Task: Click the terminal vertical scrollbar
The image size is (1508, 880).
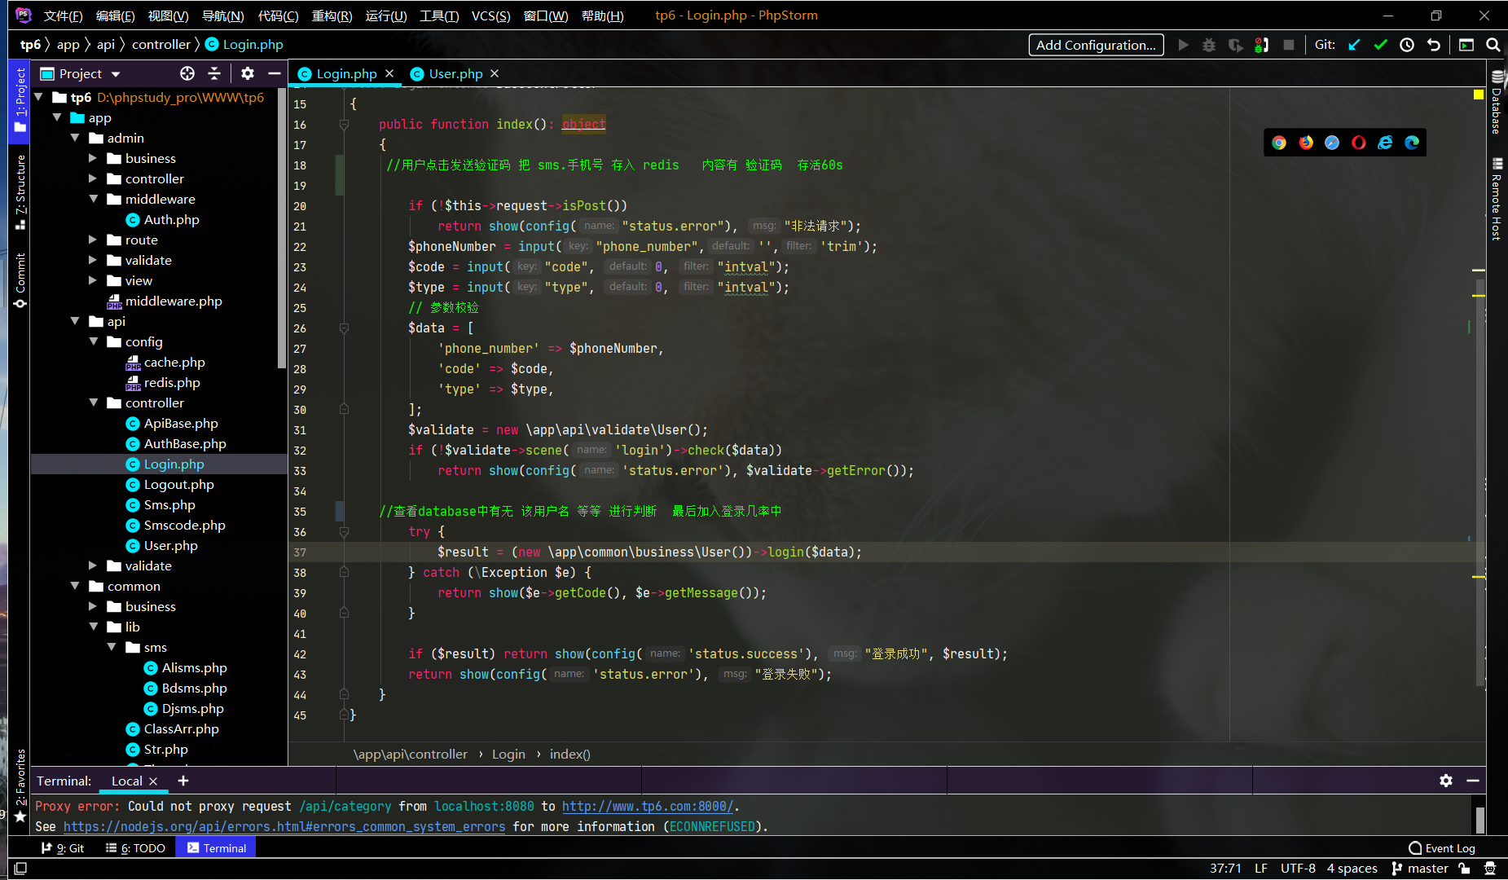Action: [x=1479, y=819]
